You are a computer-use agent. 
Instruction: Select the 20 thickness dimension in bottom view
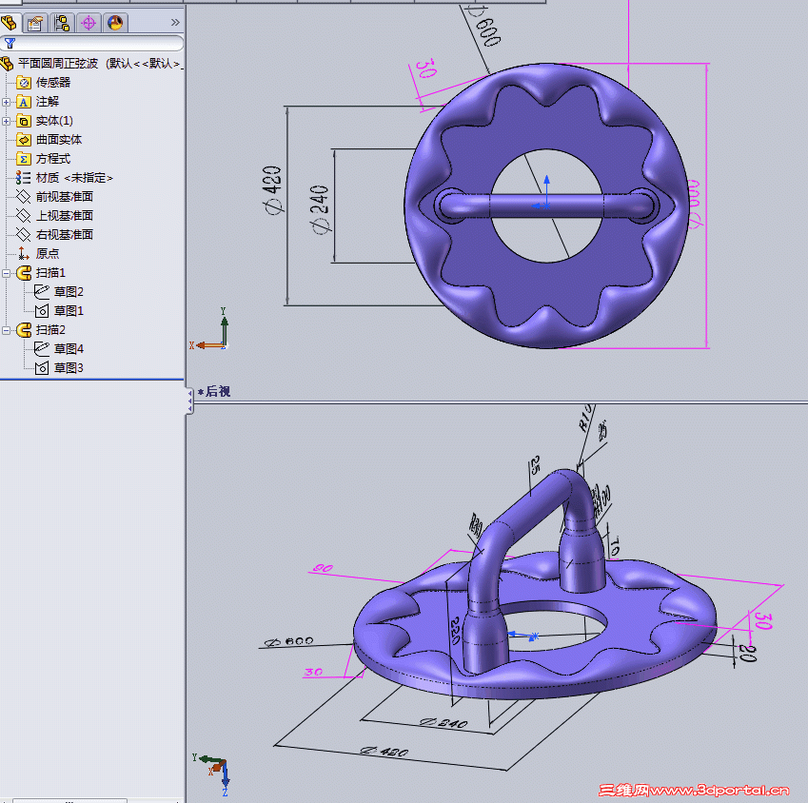pyautogui.click(x=748, y=653)
